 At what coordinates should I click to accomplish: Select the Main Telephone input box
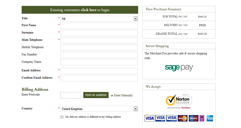pos(99,40)
